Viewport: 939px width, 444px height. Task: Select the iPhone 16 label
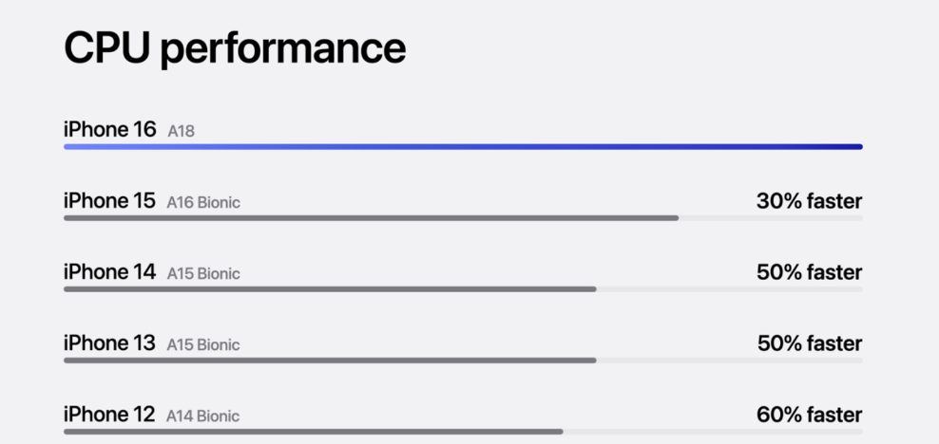point(109,129)
